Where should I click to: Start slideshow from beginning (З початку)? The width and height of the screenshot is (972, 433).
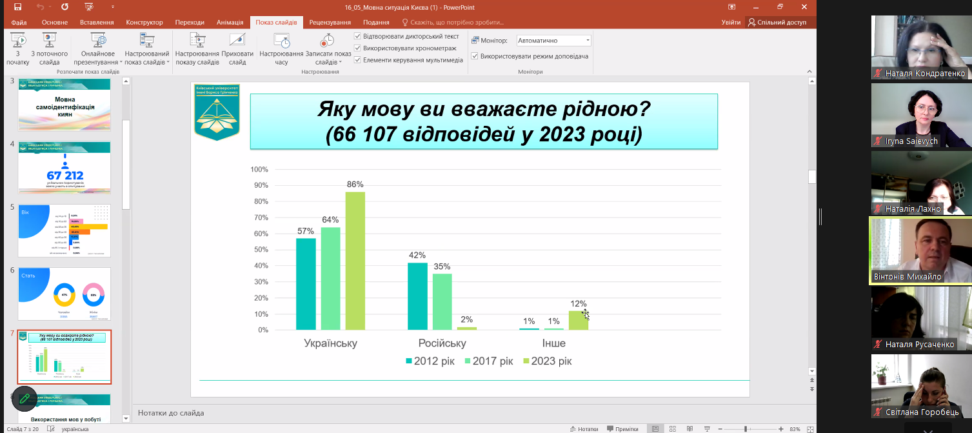18,48
